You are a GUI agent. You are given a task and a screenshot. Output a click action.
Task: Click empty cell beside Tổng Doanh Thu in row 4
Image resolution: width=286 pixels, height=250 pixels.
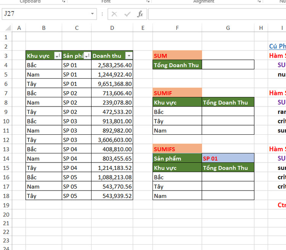click(228, 65)
